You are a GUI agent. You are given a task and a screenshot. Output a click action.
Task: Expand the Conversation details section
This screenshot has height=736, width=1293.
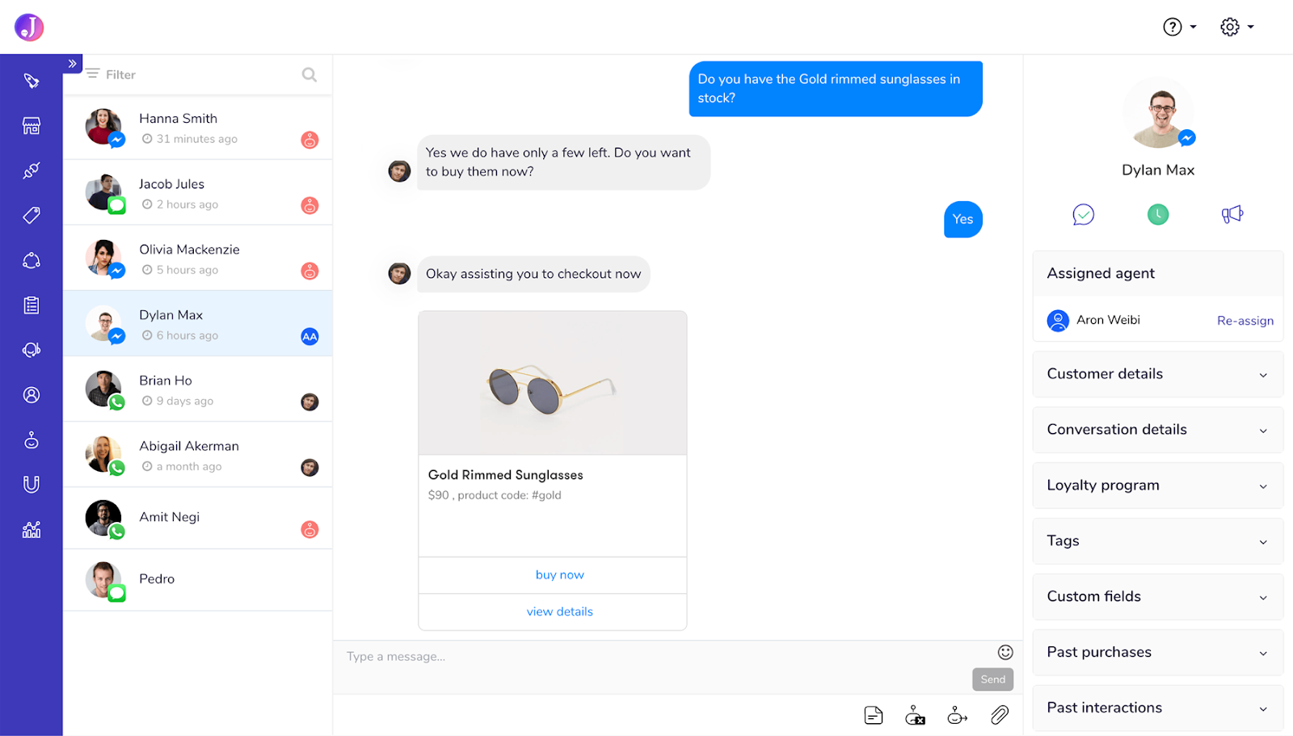[1158, 430]
